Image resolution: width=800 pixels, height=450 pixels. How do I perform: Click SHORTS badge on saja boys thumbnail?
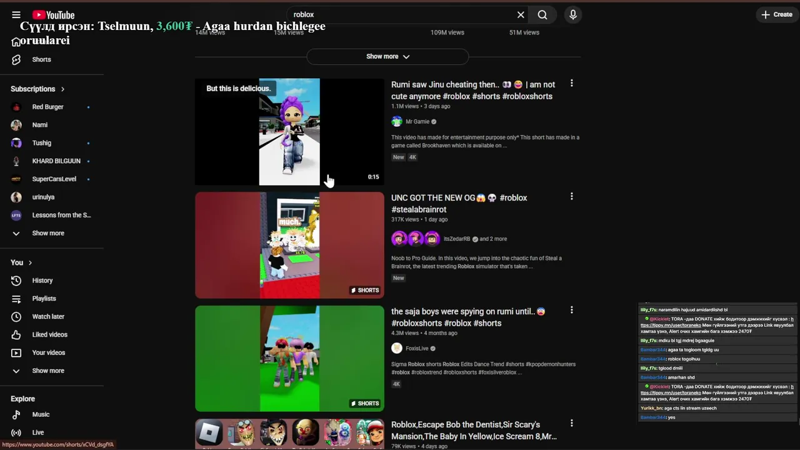[x=365, y=403]
